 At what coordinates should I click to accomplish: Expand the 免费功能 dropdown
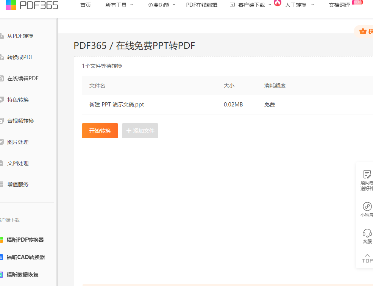click(162, 5)
